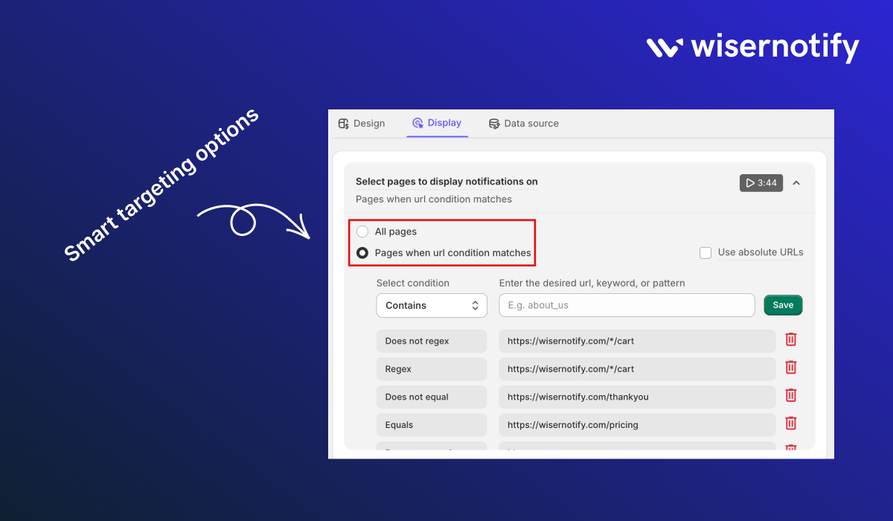This screenshot has height=521, width=893.
Task: Delete the Does not regex rule
Action: tap(791, 339)
